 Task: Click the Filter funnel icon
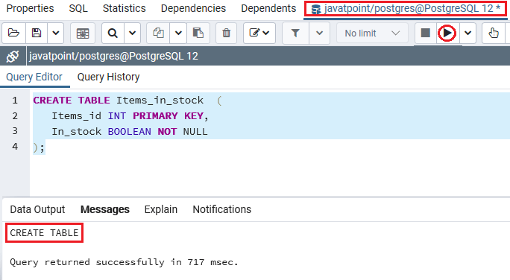[x=295, y=33]
